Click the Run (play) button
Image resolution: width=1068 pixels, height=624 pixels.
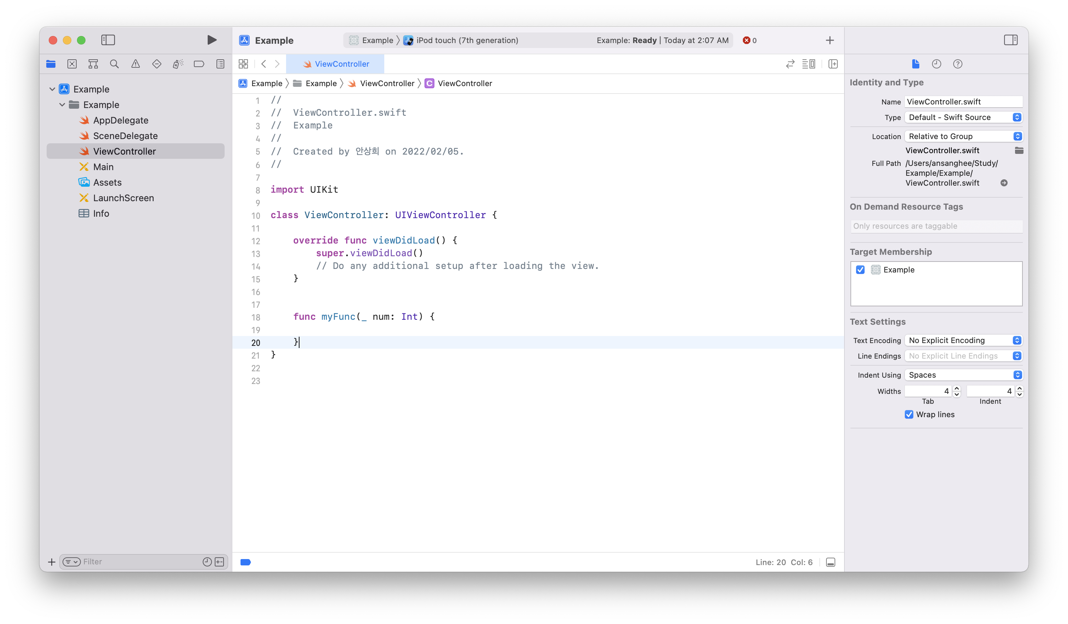click(x=212, y=40)
